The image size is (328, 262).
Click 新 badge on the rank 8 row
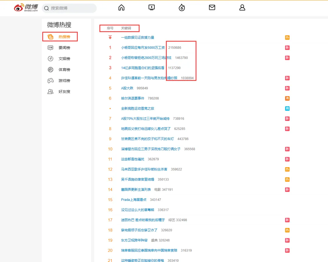point(287,129)
